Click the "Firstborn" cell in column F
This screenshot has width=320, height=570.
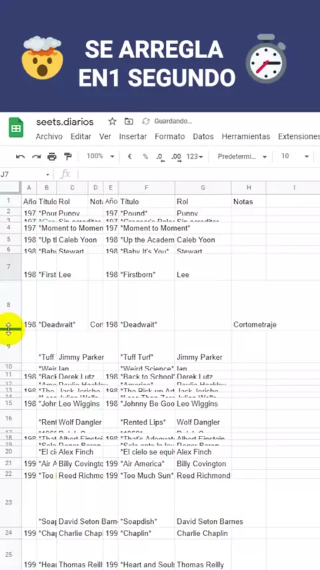point(147,267)
